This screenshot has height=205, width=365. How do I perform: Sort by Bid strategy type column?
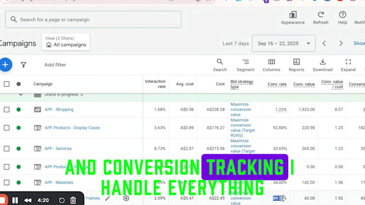(x=242, y=84)
